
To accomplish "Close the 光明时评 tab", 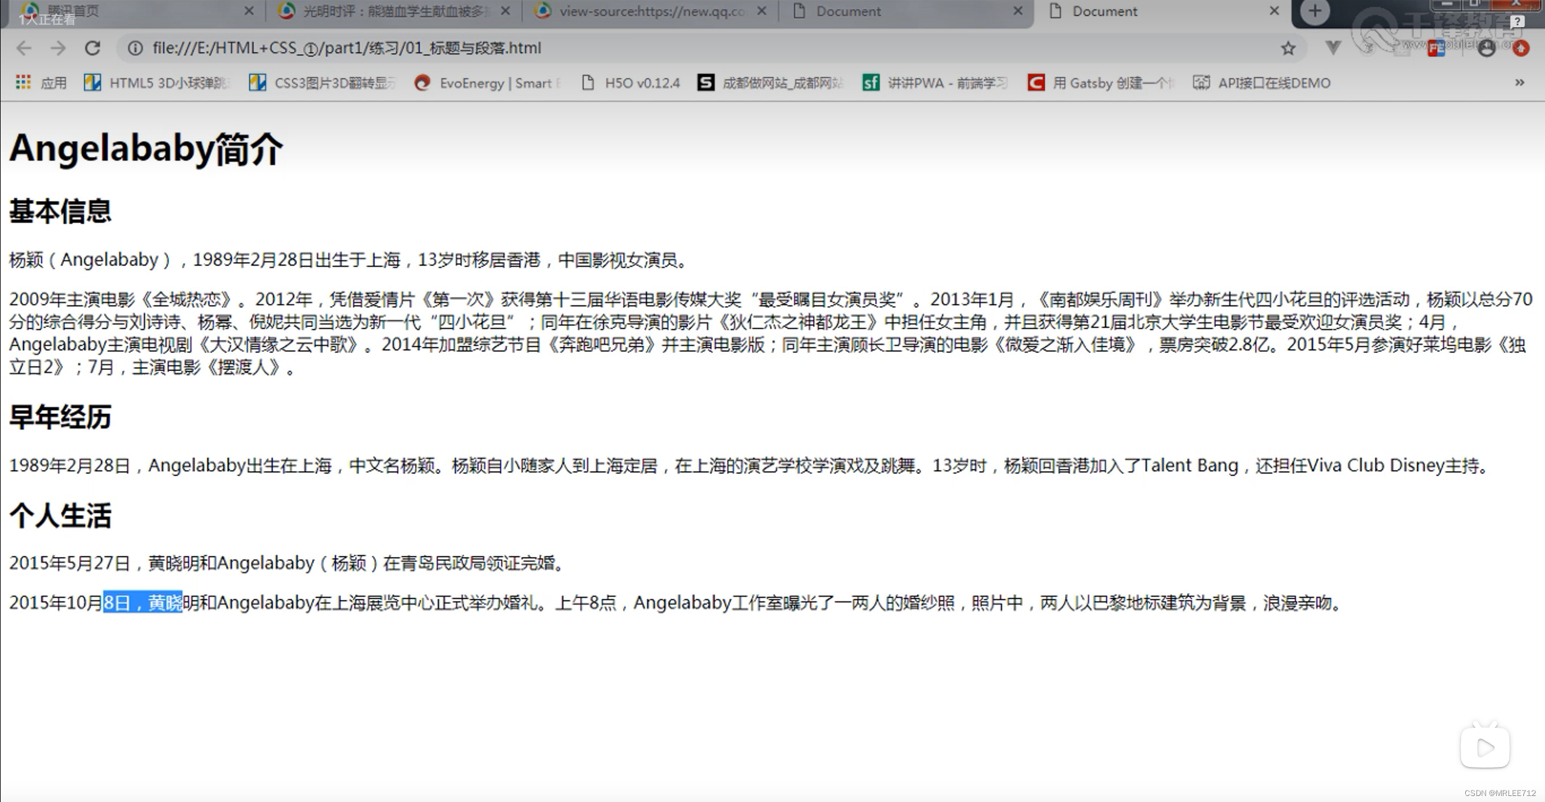I will tap(505, 11).
